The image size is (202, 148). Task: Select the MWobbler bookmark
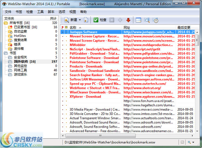pos(78,45)
